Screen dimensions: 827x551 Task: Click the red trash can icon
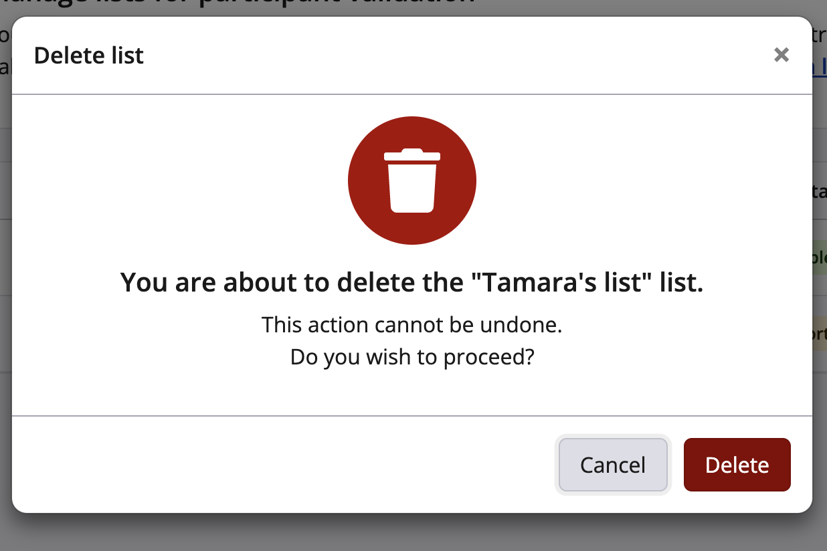[412, 181]
